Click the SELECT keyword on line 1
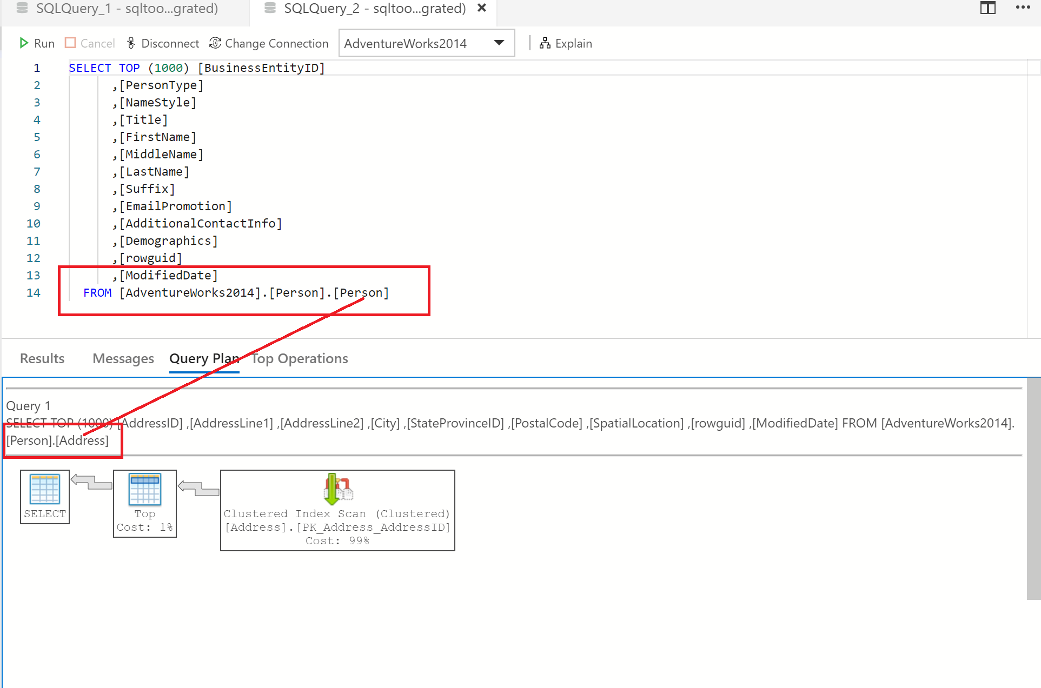Image resolution: width=1041 pixels, height=688 pixels. (90, 68)
